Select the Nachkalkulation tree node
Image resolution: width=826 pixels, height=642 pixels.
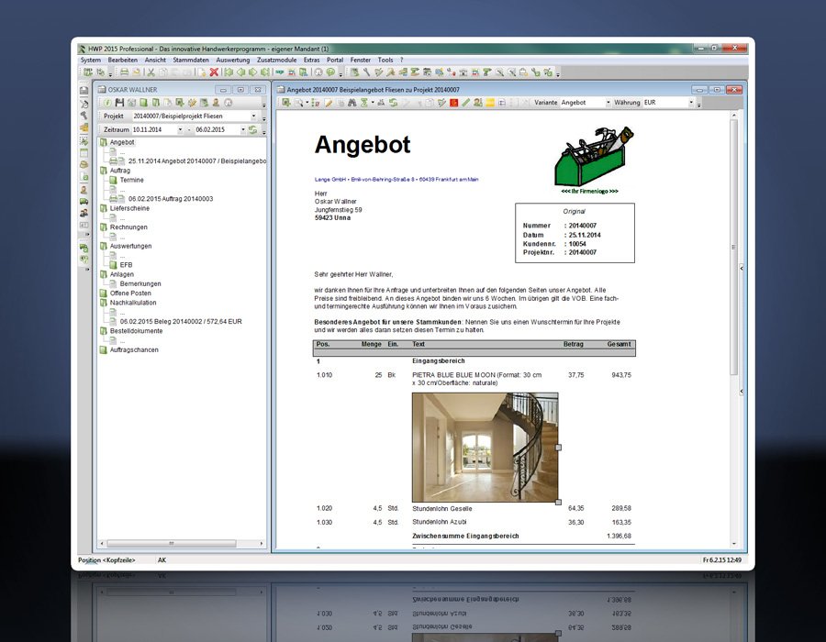pyautogui.click(x=133, y=303)
